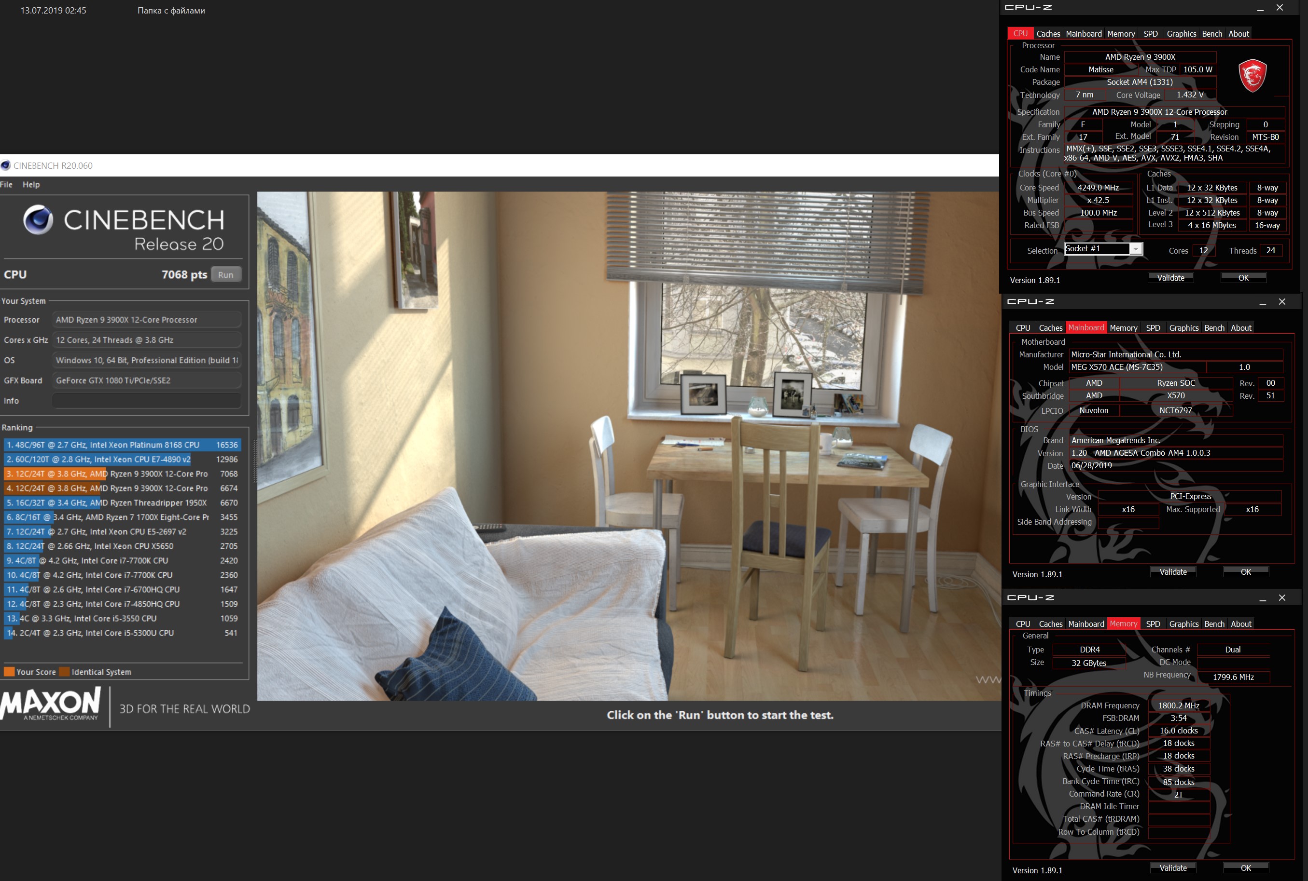Click the GFX Board field GeForce GTX 1080 Ti
This screenshot has width=1308, height=881.
[147, 380]
